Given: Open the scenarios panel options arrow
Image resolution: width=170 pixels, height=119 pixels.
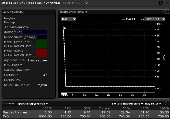Looking at the screenshot, I should [163, 103].
